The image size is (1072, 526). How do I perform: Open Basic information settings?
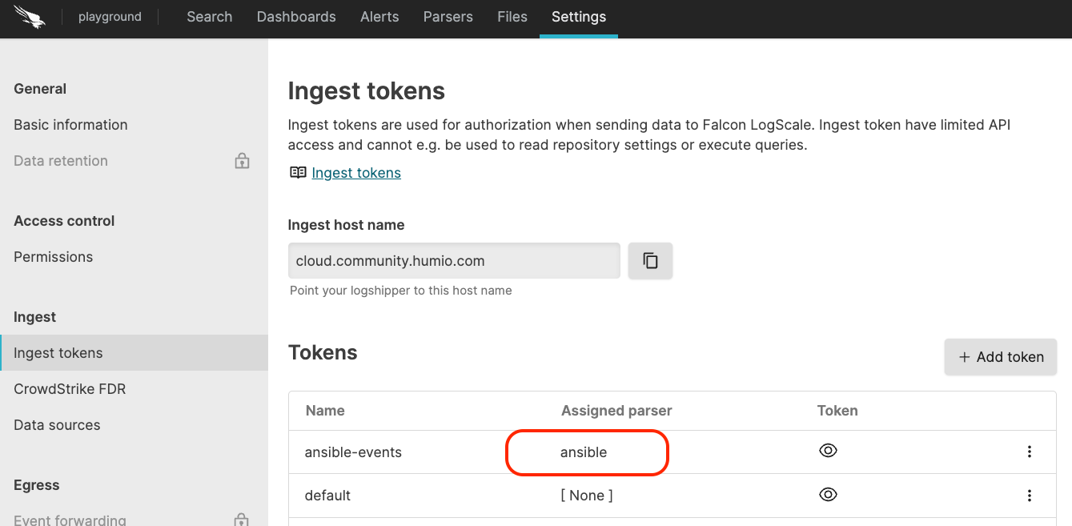[x=70, y=125]
